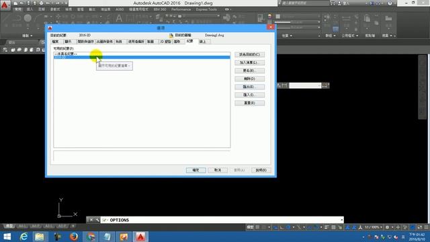Click the clean screen icon in status bar

pos(420,227)
